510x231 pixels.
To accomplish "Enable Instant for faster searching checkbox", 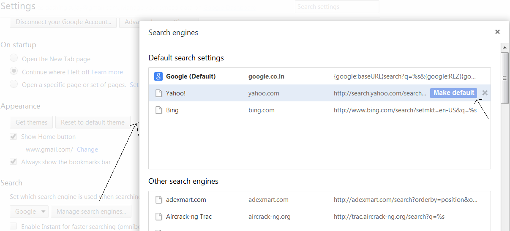I will point(14,226).
